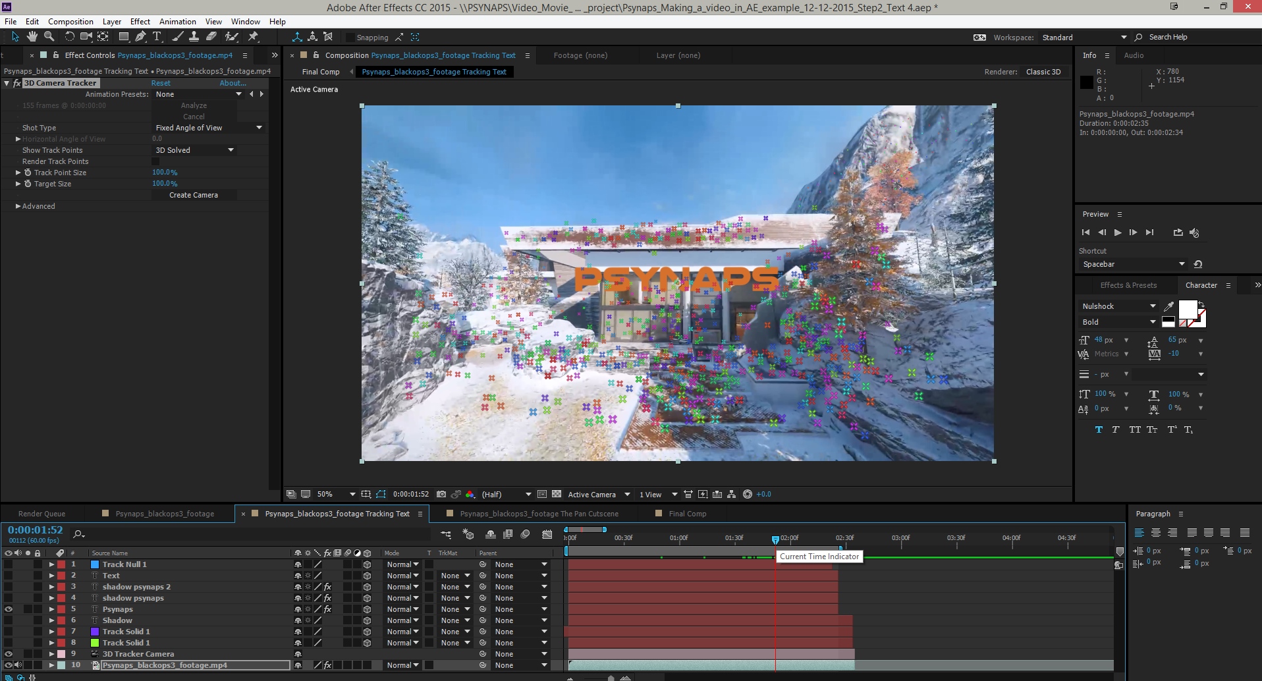Mute audio of Psynaps_blackops3_footage.mp4 layer
The height and width of the screenshot is (681, 1262).
[18, 665]
